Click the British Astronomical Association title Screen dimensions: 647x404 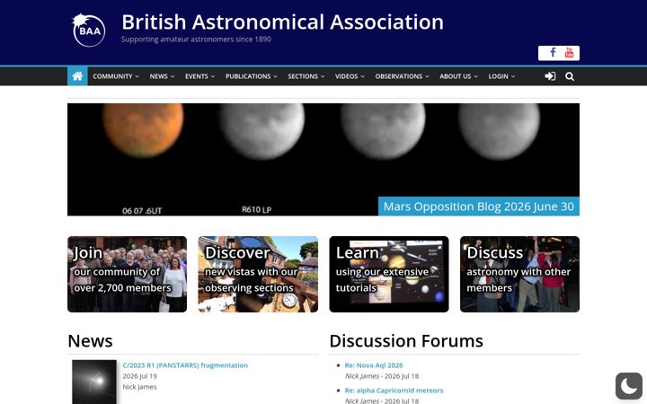coord(283,22)
